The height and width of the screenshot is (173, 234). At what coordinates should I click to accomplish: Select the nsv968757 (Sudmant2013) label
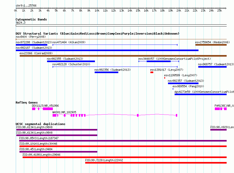tap(216, 64)
